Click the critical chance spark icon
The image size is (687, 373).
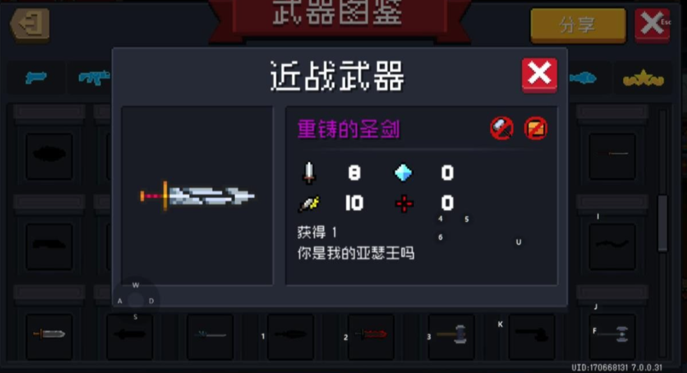pos(309,204)
